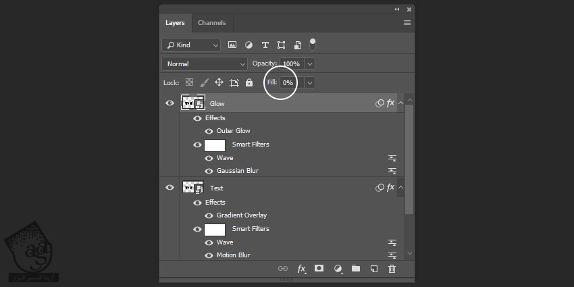Screen dimensions: 574x287
Task: Hide the Motion Blur smart filter
Action: 209,255
